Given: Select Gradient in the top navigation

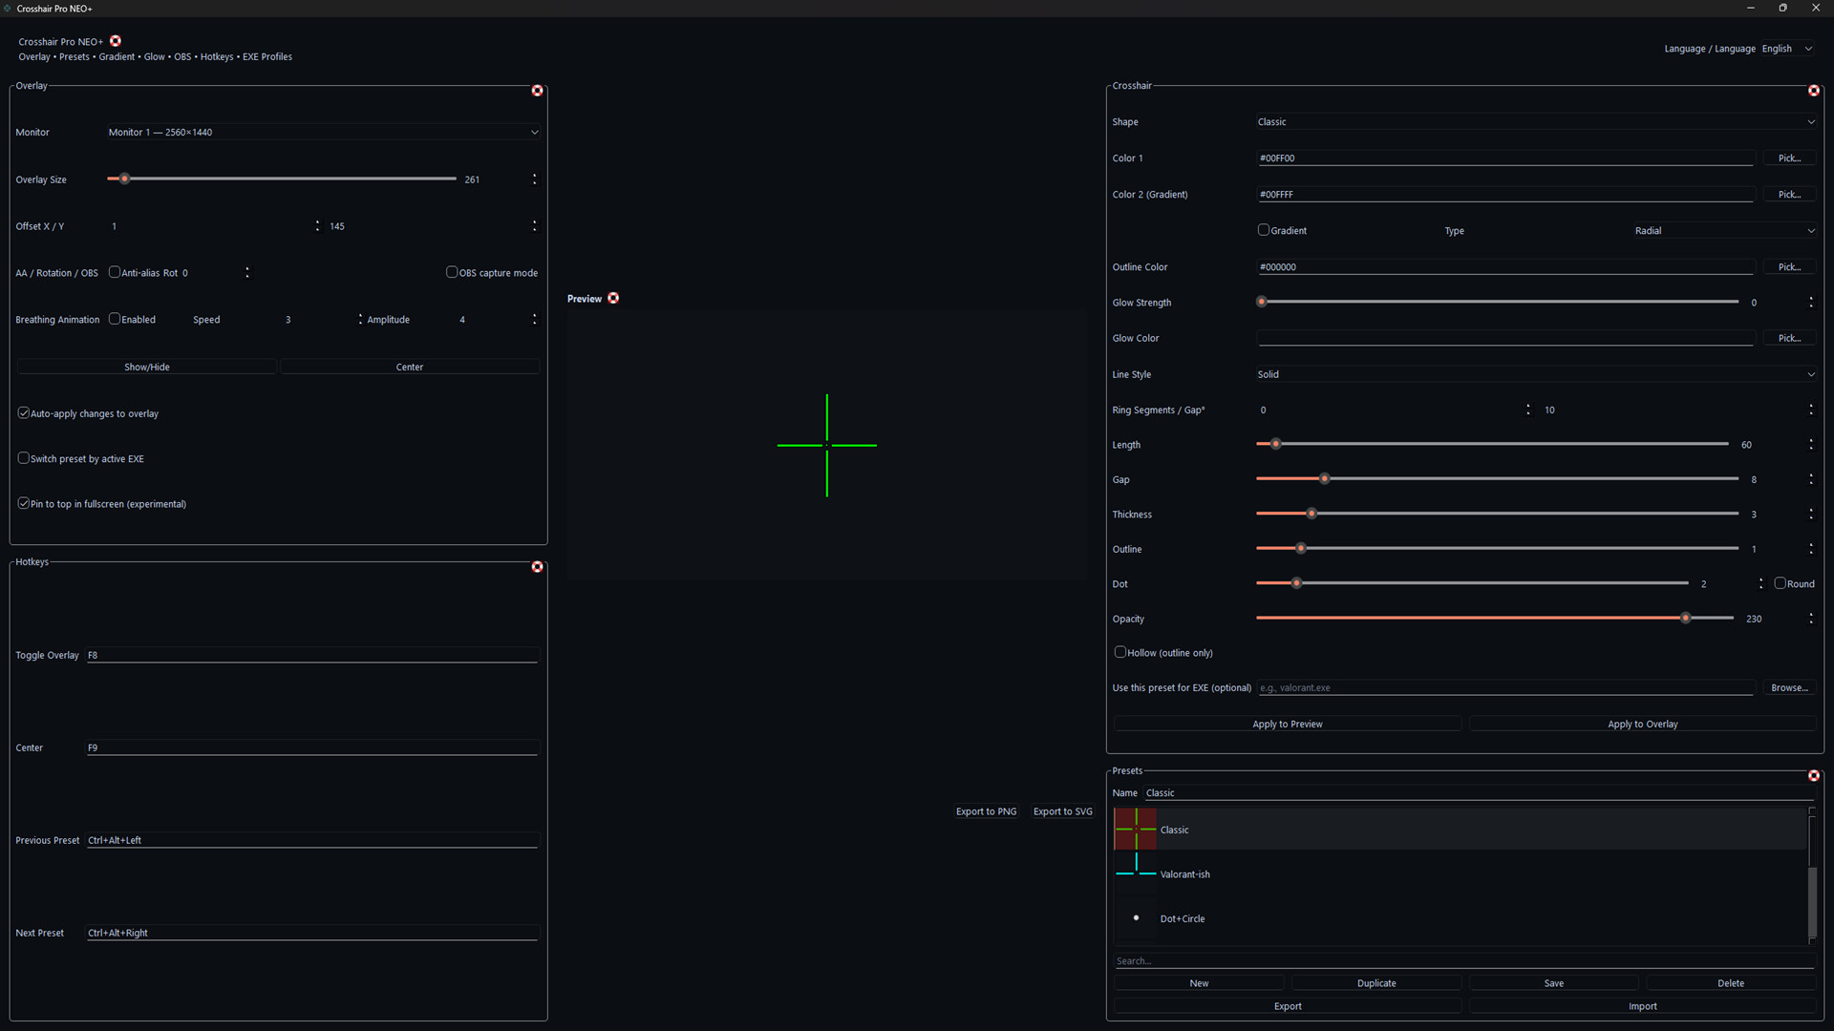Looking at the screenshot, I should (x=117, y=56).
